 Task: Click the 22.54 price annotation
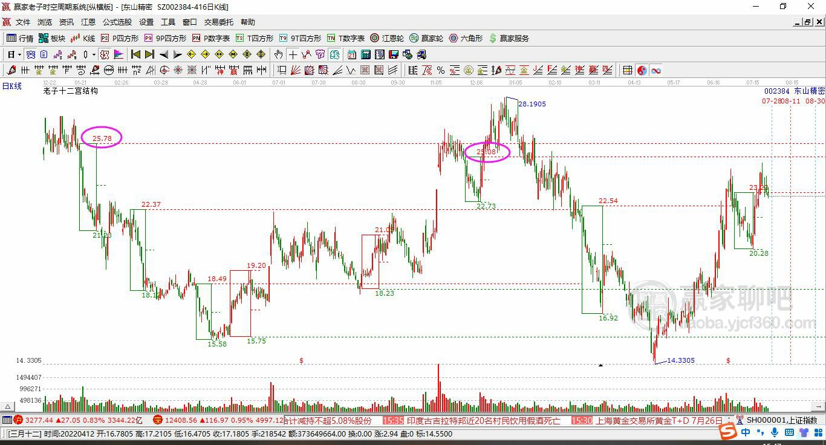608,201
